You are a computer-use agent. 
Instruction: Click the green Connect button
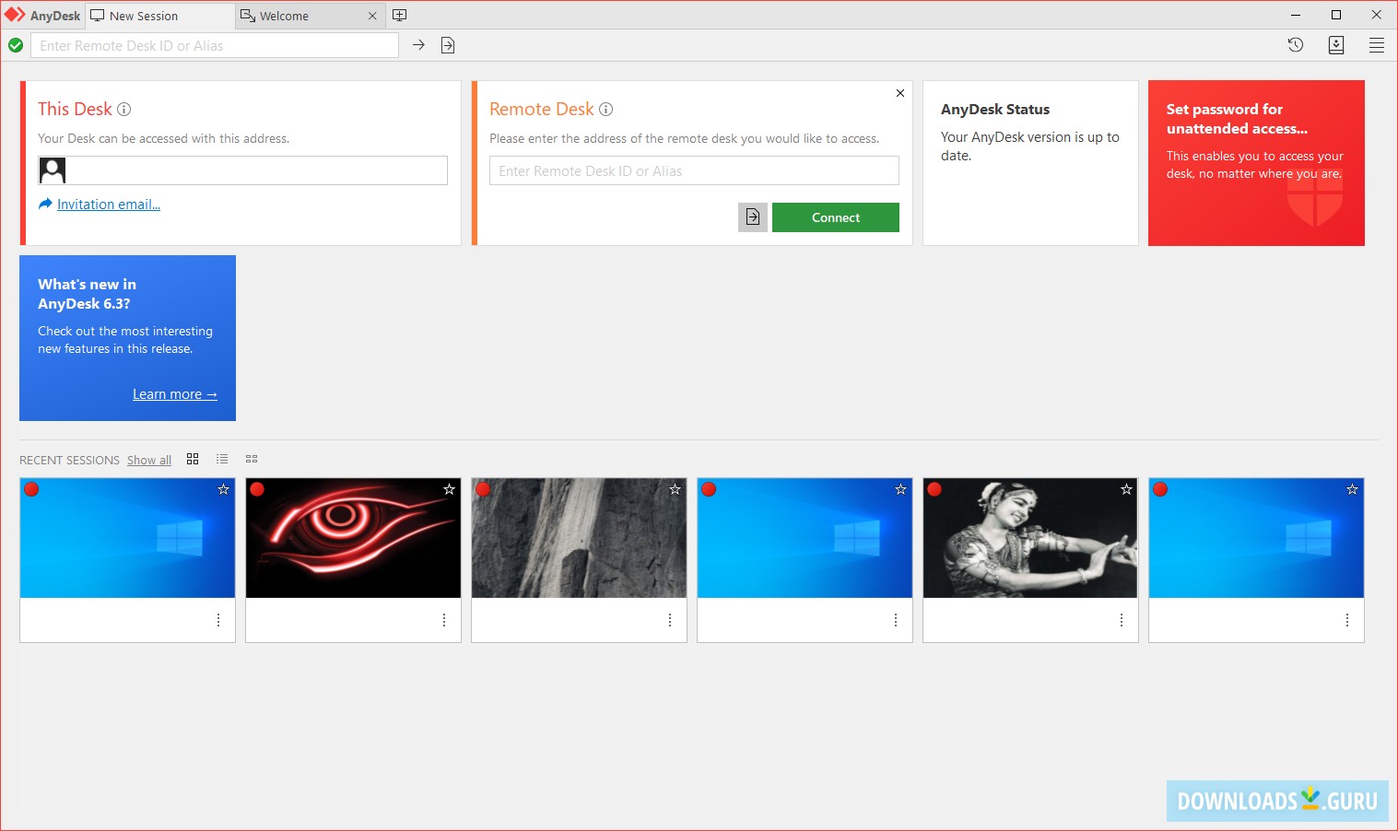[x=836, y=217]
